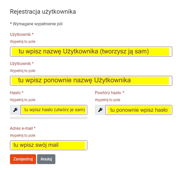Click Wypełnij to pole error under Hasło label
This screenshot has width=190, height=170.
click(x=23, y=100)
